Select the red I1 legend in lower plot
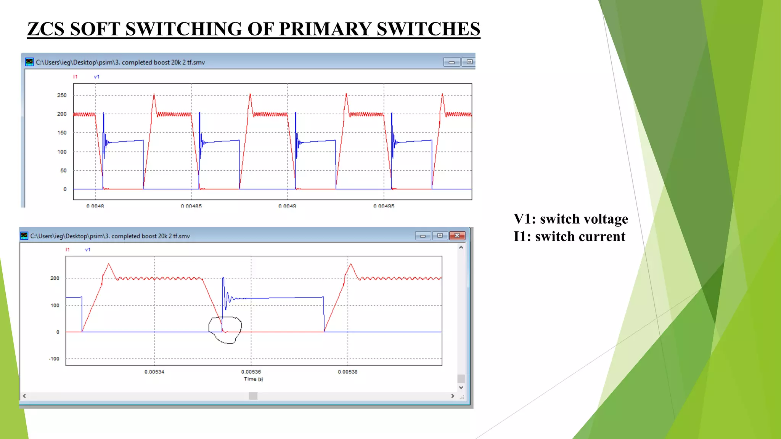The width and height of the screenshot is (781, 439). point(67,250)
